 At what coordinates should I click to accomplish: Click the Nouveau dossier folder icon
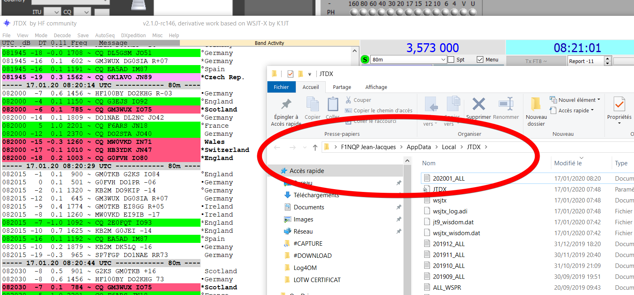point(536,104)
